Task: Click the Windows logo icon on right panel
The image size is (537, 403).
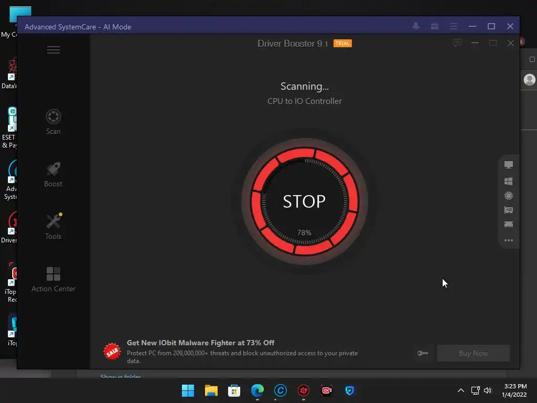Action: (509, 181)
